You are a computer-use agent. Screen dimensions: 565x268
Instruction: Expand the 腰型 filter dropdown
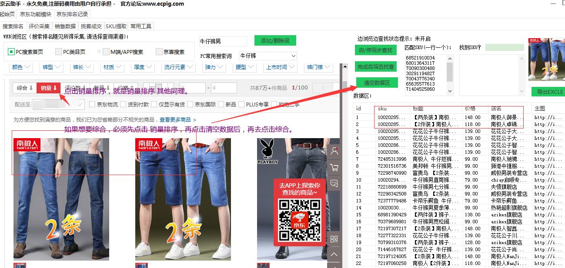(x=244, y=67)
